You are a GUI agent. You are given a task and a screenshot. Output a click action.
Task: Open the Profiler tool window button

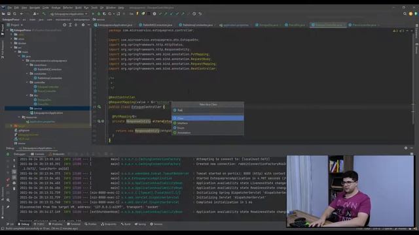pyautogui.click(x=90, y=224)
